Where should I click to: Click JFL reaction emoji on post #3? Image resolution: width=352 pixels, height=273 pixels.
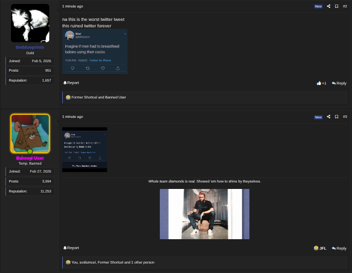(320, 248)
